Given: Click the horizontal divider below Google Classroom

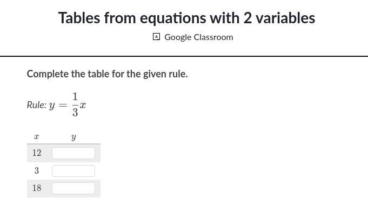Looking at the screenshot, I should [x=184, y=56].
